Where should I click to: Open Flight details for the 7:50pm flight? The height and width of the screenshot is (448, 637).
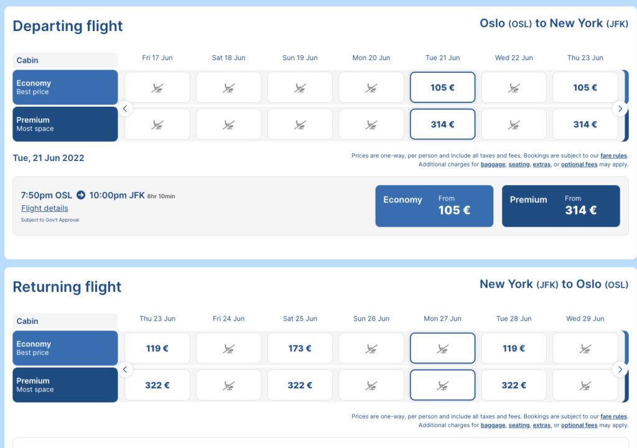45,208
